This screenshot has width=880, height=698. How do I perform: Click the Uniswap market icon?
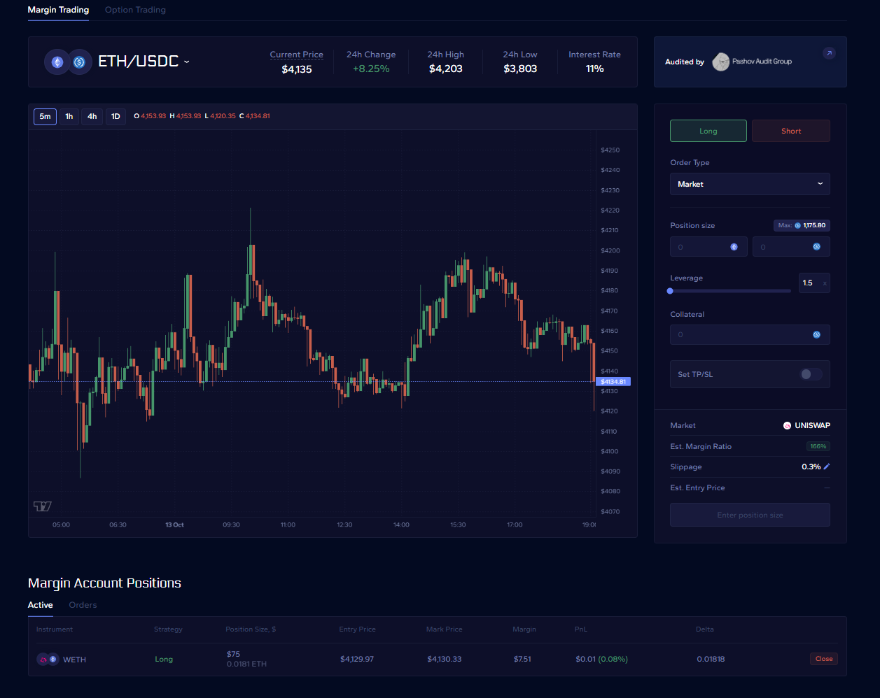(787, 425)
